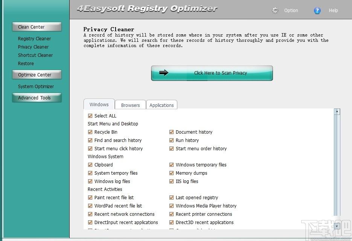Uncheck the Run history option

point(171,140)
